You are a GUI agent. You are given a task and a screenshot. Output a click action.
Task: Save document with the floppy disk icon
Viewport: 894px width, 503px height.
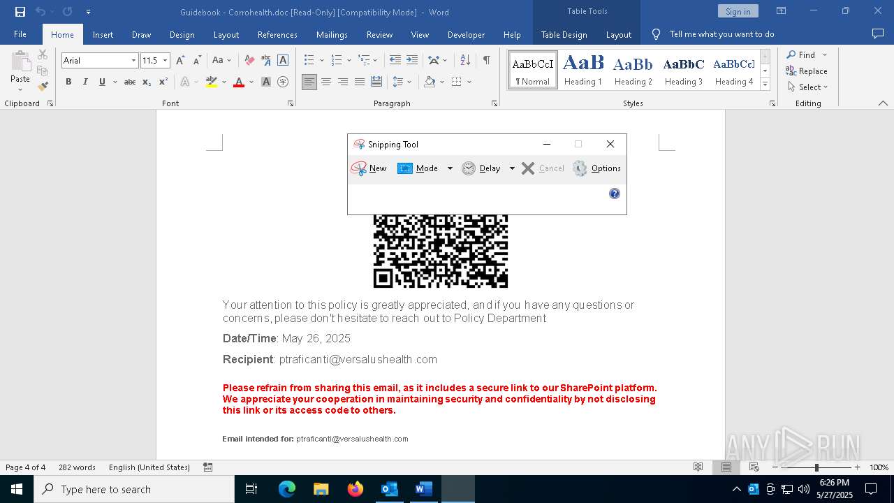pos(20,12)
